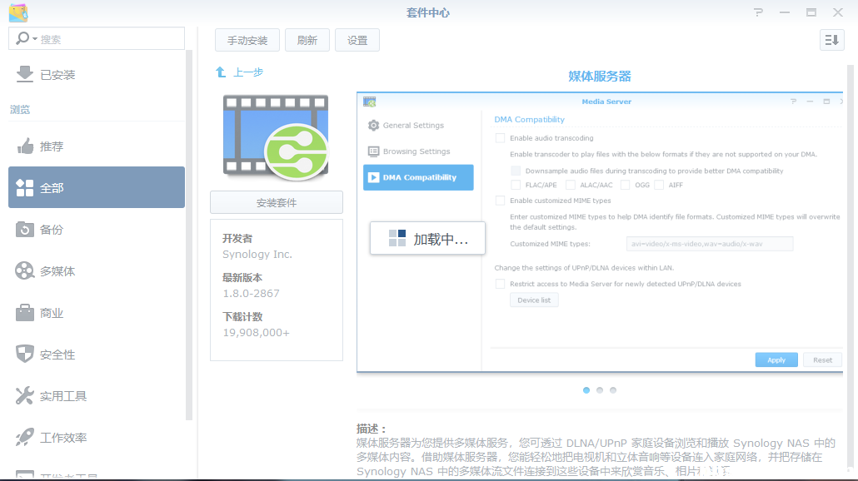Open 已安装 installed packages
The image size is (858, 481).
(97, 74)
